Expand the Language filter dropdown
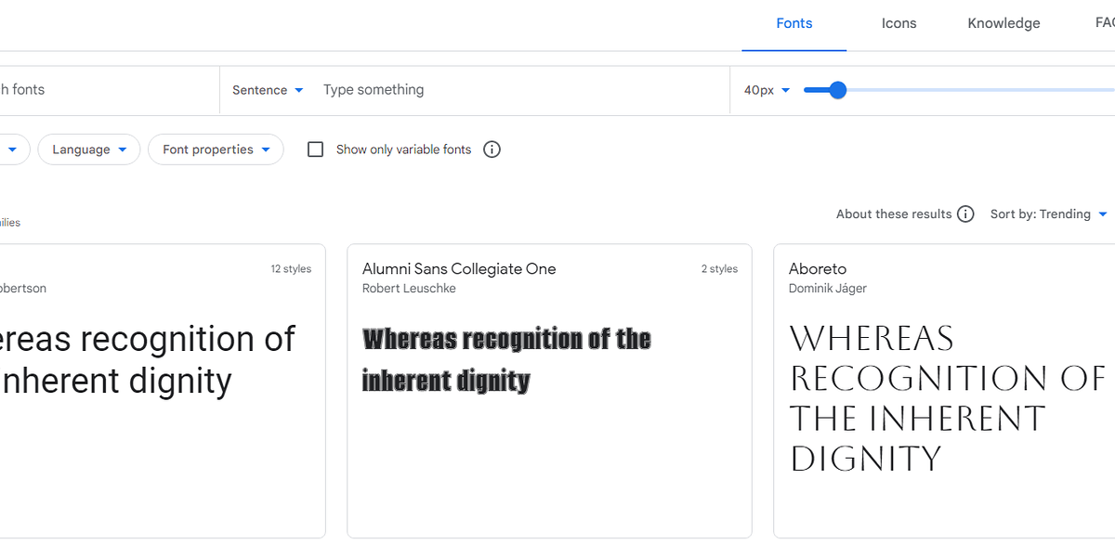The height and width of the screenshot is (557, 1115). tap(89, 149)
